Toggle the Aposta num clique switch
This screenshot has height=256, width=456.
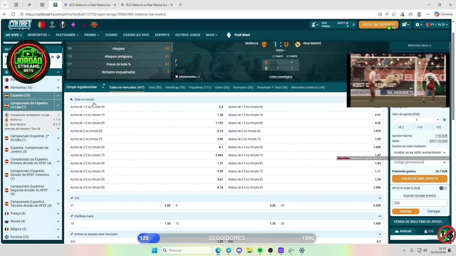[443, 188]
